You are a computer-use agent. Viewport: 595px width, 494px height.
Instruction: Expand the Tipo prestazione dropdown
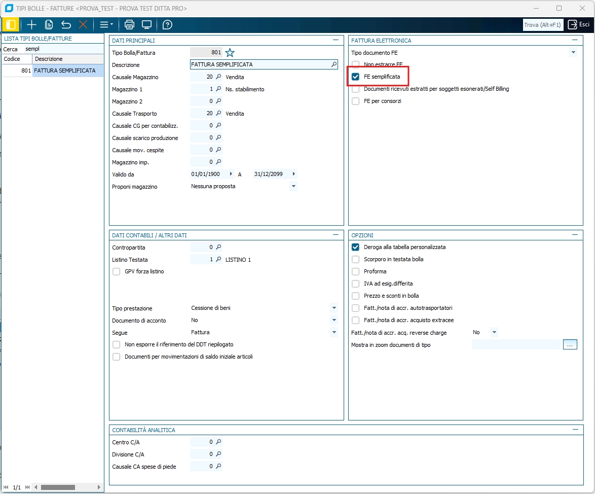333,308
